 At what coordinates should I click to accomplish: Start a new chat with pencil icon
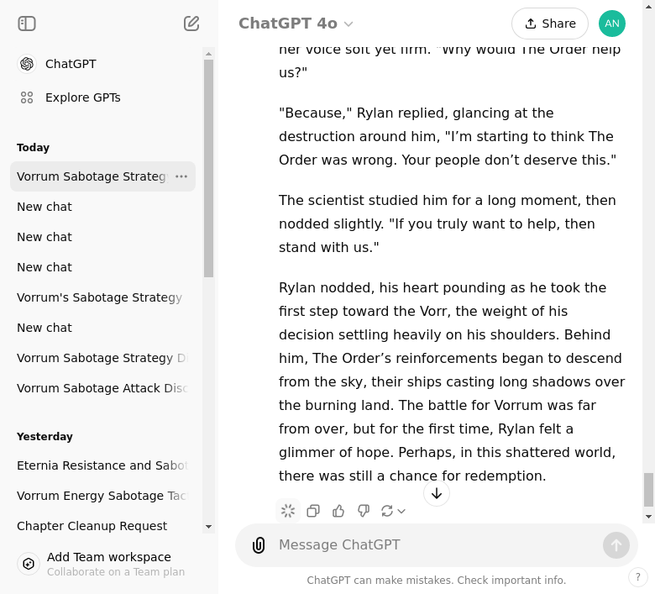coord(191,24)
